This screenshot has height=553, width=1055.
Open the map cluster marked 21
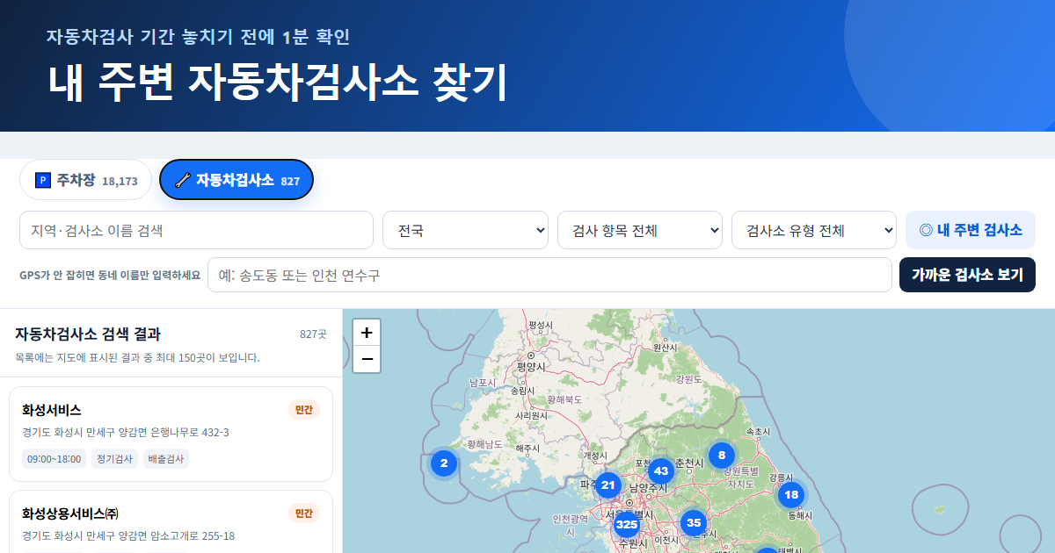click(x=608, y=485)
